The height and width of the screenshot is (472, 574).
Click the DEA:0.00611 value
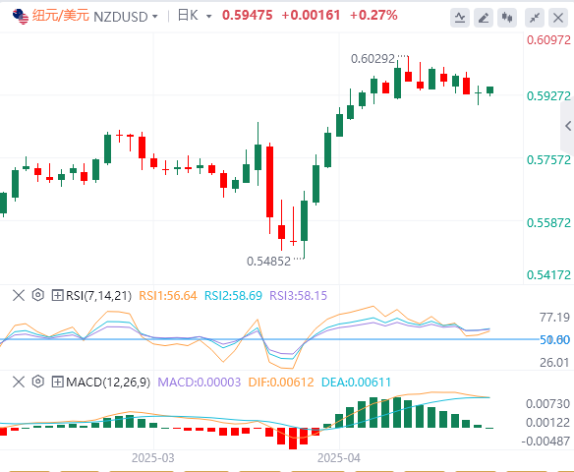(x=356, y=383)
